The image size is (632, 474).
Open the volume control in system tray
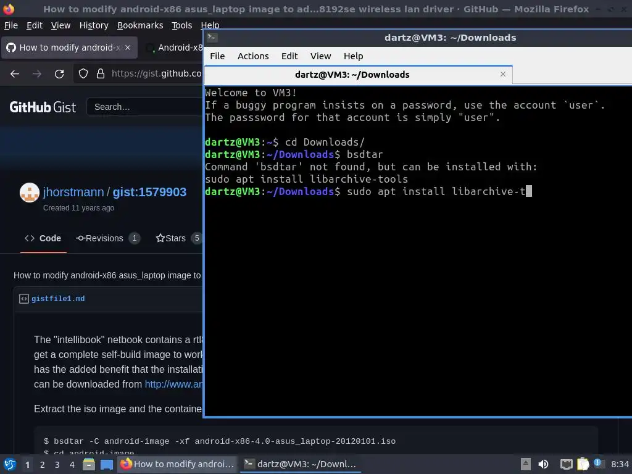coord(543,464)
